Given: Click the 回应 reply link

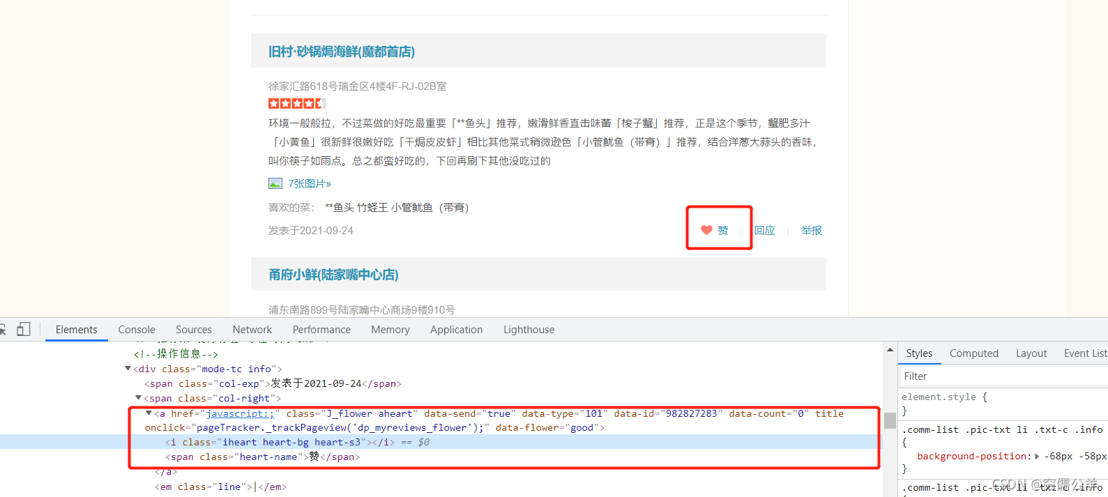Looking at the screenshot, I should point(764,230).
